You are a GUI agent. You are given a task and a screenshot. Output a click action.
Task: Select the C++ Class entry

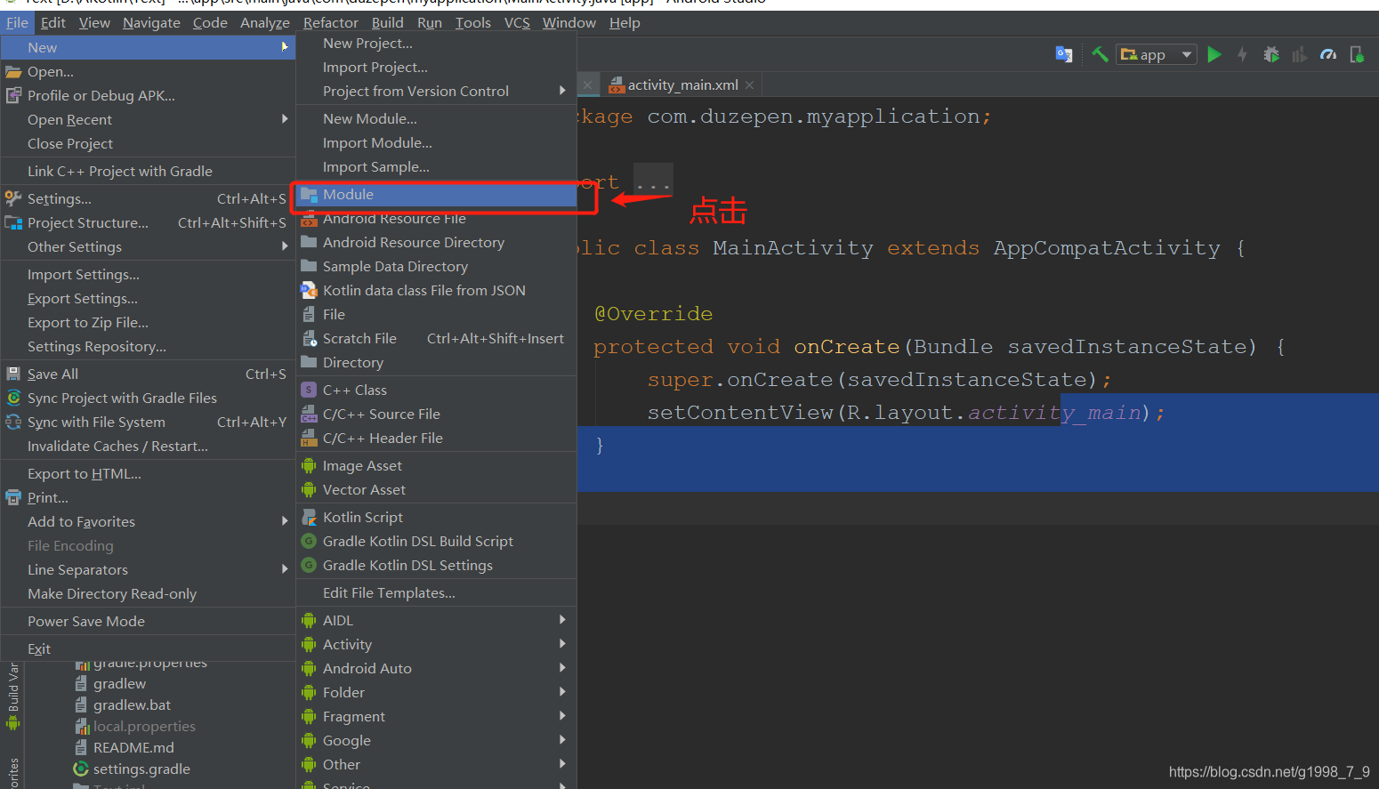(x=436, y=390)
